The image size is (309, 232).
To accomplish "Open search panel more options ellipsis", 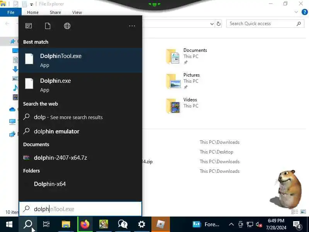I will coord(132,26).
